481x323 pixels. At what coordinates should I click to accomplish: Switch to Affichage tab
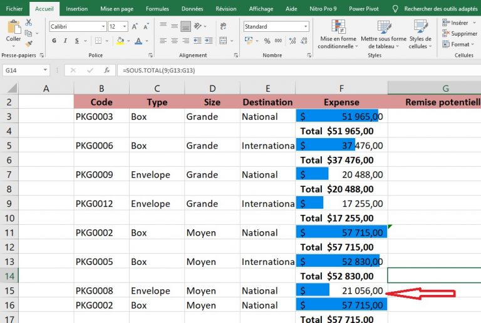(261, 9)
